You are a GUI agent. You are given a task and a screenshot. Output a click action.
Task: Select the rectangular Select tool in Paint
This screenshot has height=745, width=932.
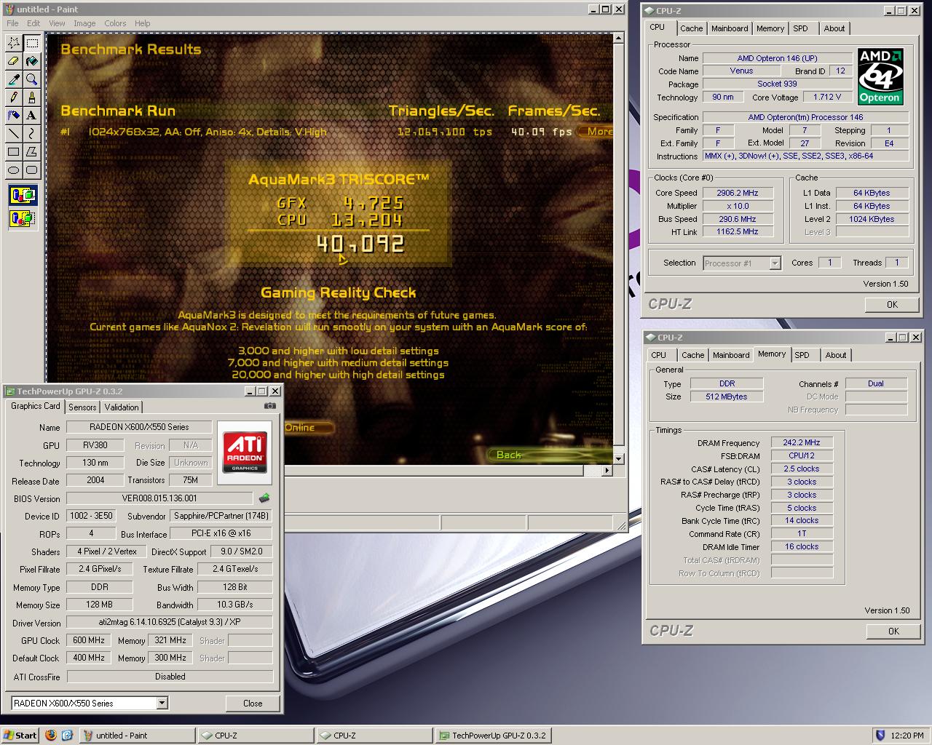[x=32, y=43]
